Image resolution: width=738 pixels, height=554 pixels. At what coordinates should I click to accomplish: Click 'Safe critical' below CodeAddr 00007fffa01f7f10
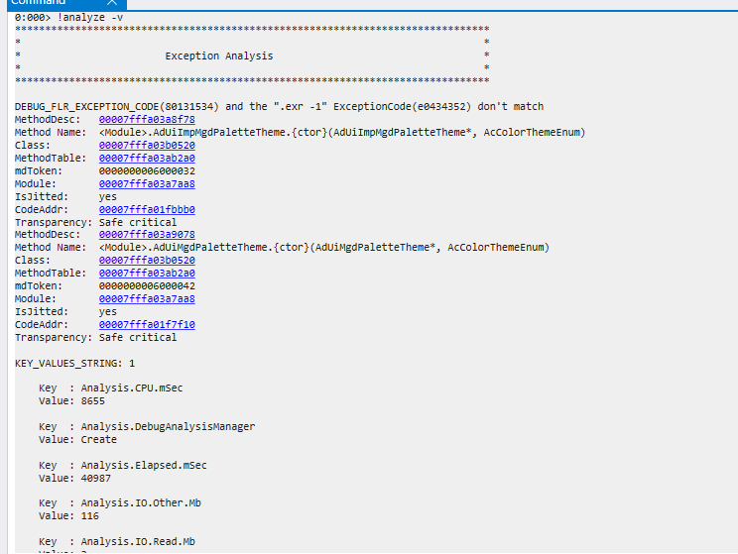138,338
